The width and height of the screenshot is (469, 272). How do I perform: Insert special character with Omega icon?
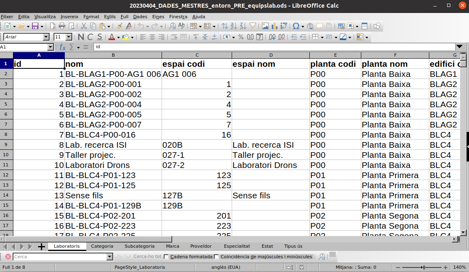[x=296, y=26]
